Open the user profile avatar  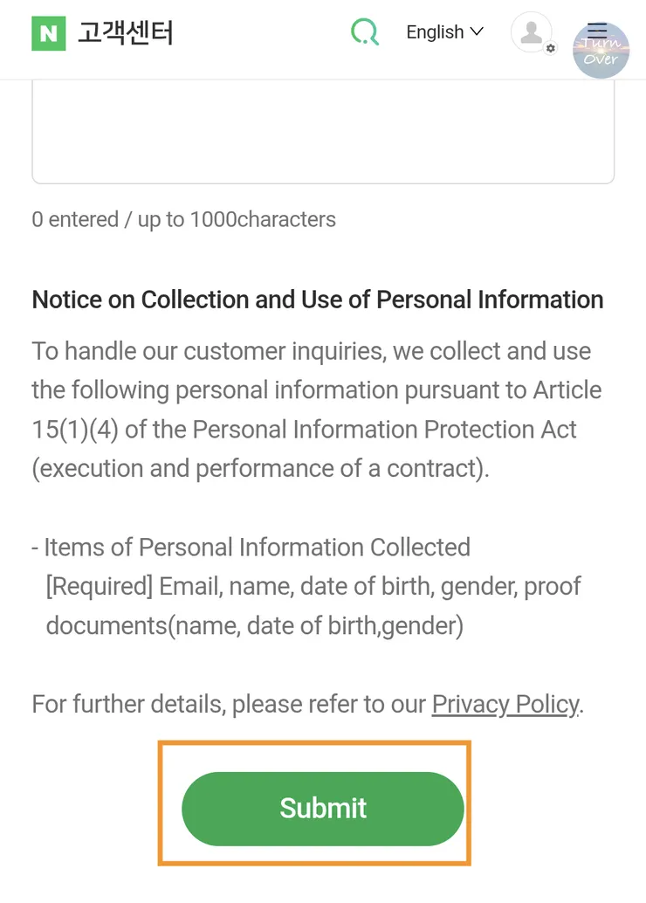(x=530, y=32)
